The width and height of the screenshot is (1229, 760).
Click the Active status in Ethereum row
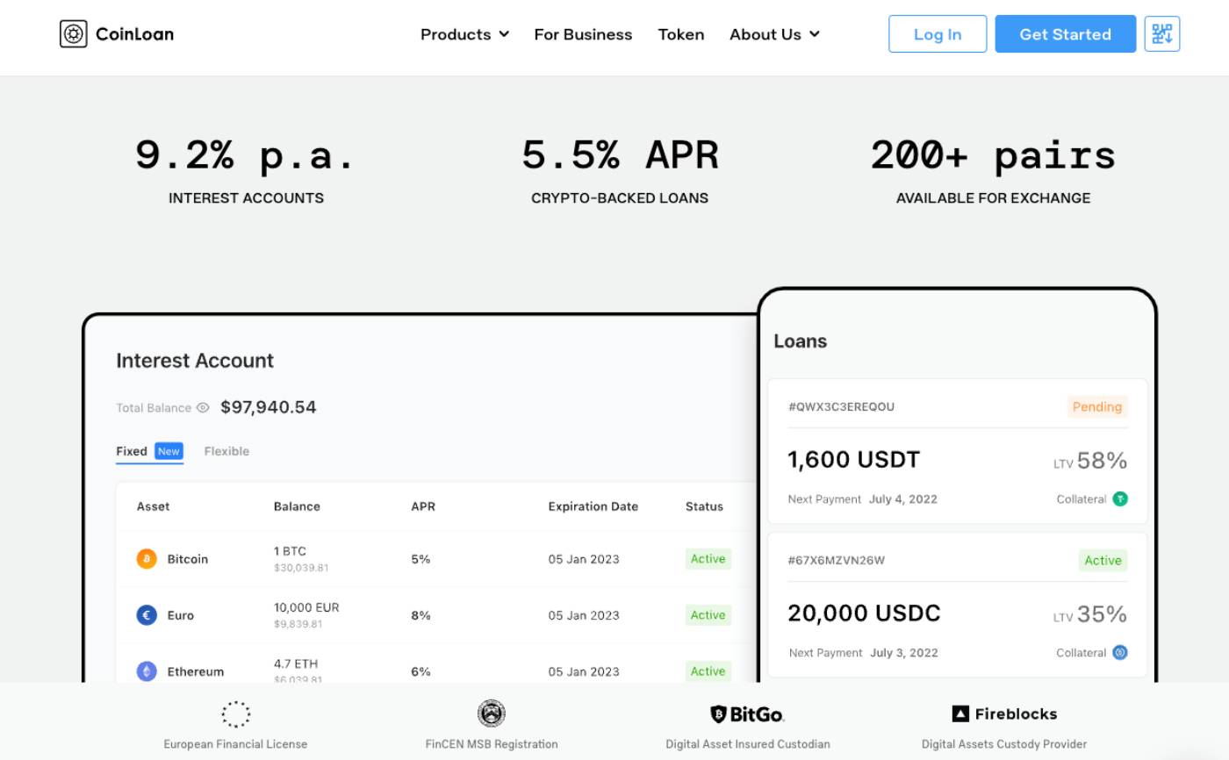click(708, 671)
